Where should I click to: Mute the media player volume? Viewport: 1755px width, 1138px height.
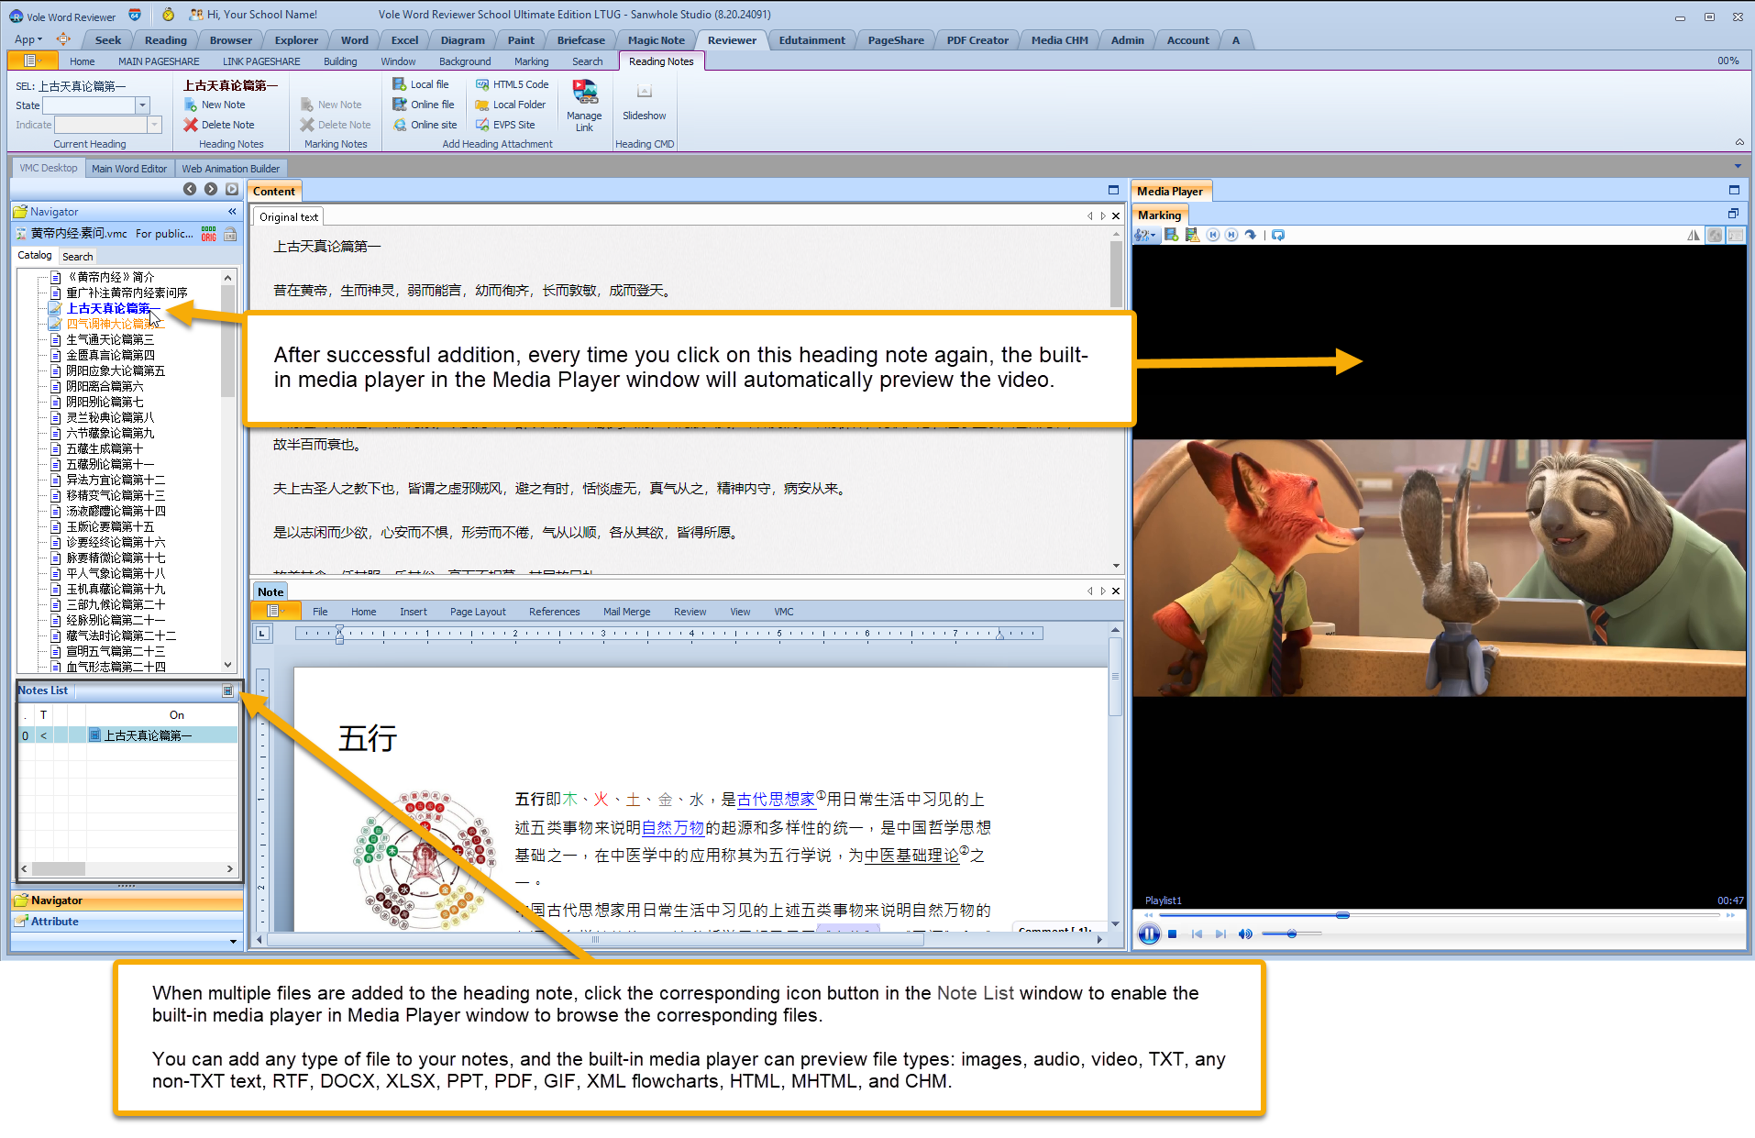coord(1244,934)
